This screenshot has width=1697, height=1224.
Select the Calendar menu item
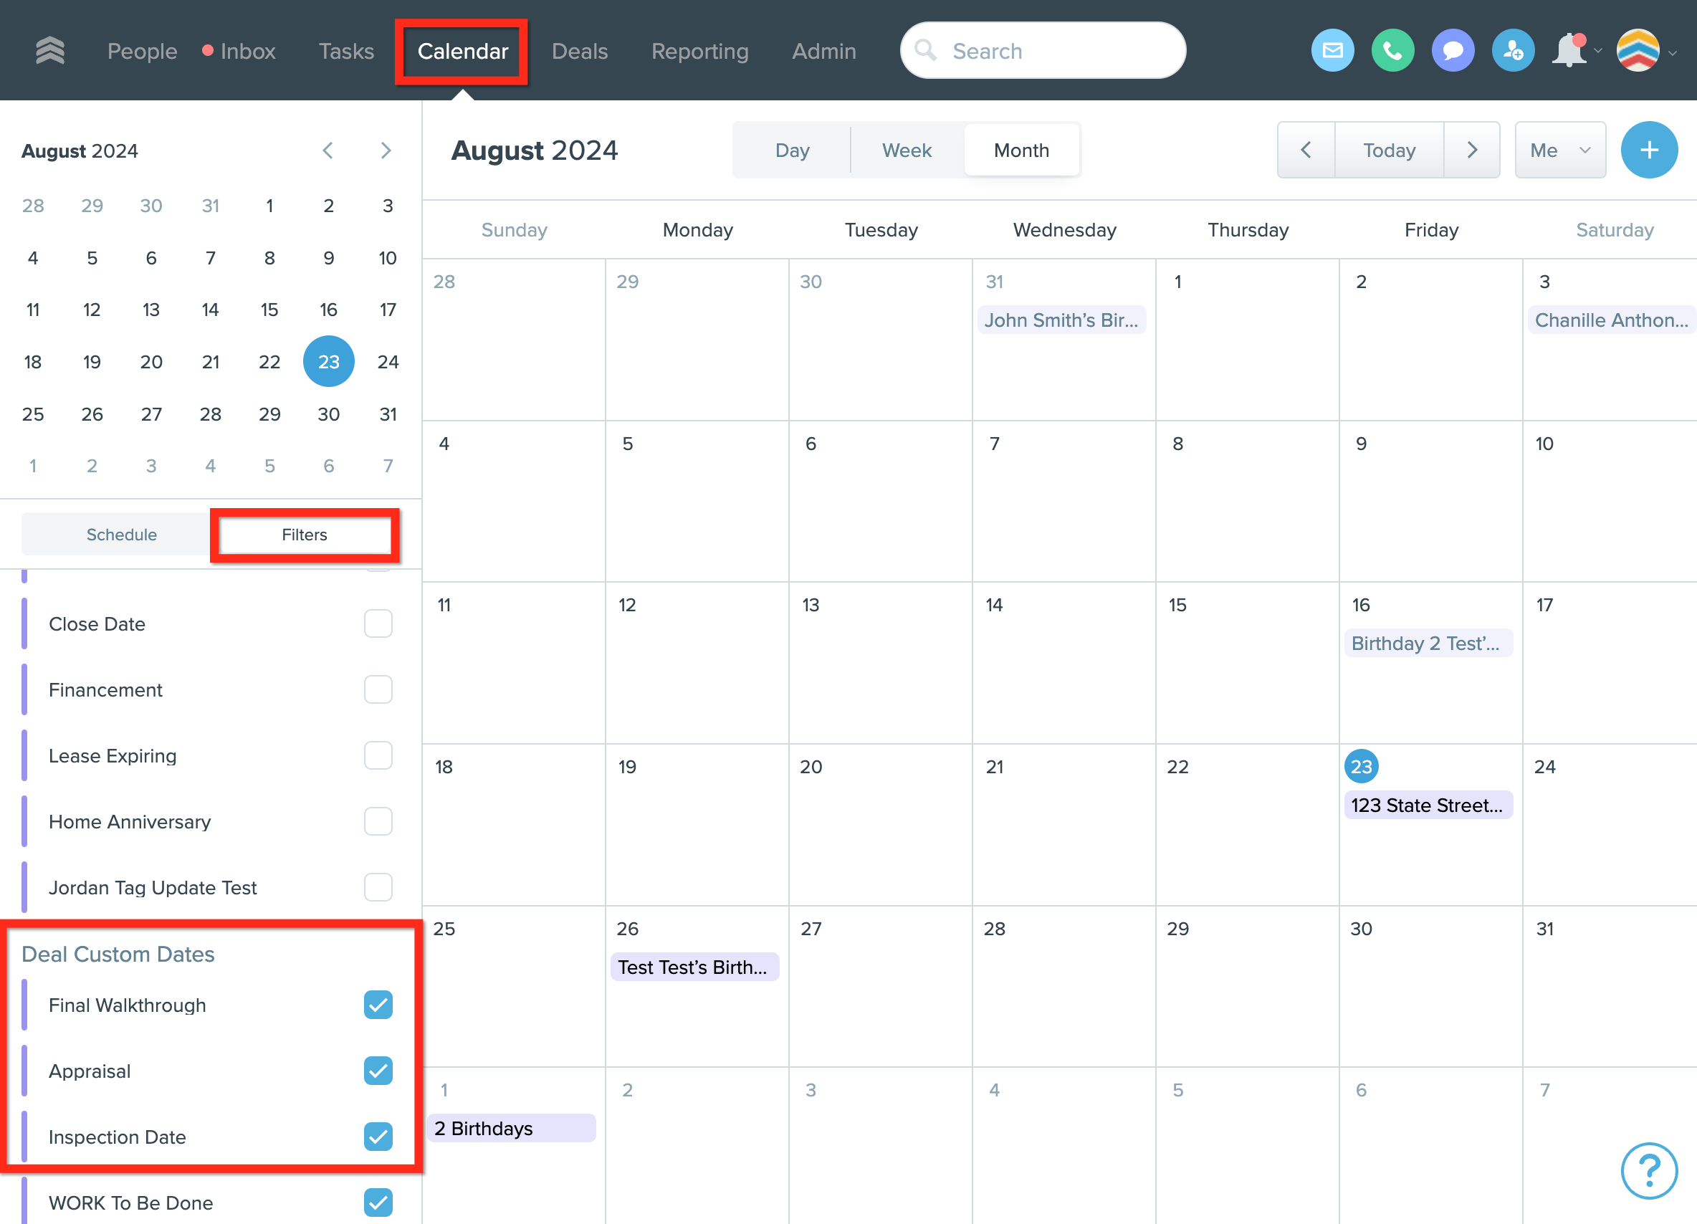coord(462,51)
